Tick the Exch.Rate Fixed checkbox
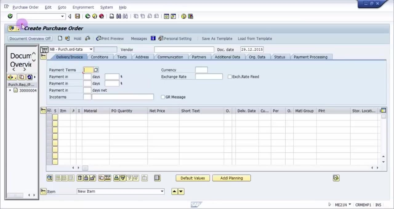Screen dimensions: 394x209 click(x=230, y=77)
